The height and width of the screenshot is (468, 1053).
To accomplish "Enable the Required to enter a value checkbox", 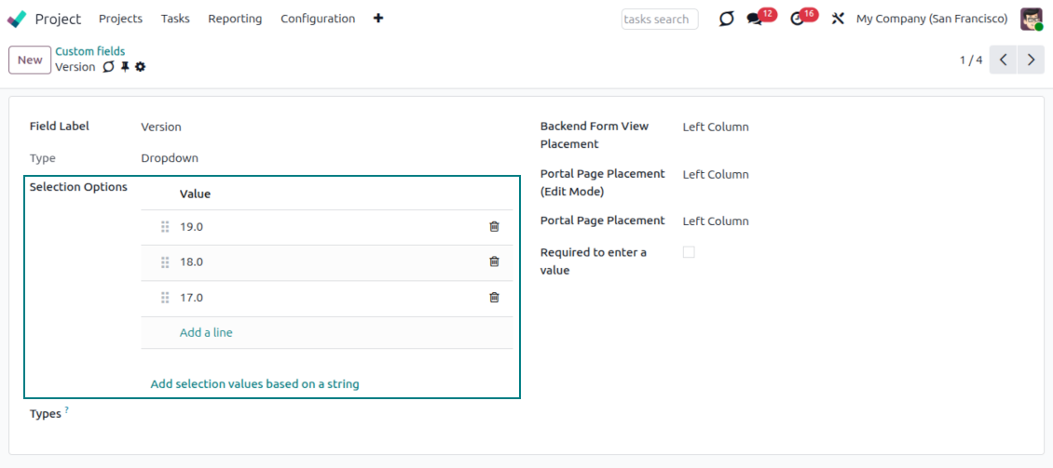I will (x=689, y=252).
